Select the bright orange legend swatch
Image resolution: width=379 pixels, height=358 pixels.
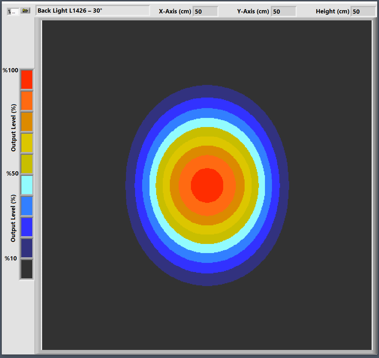pyautogui.click(x=27, y=101)
